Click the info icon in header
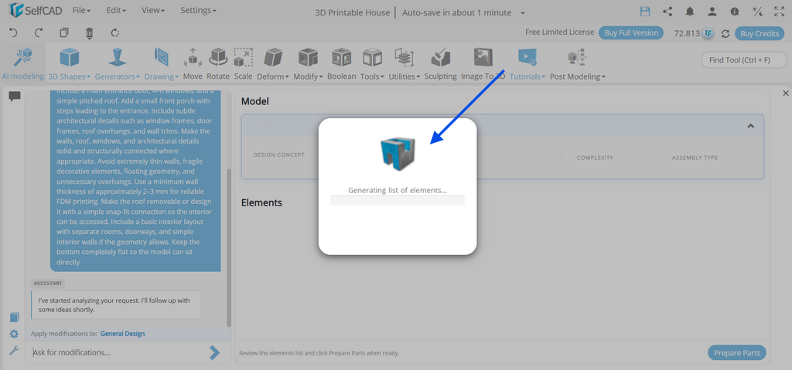This screenshot has height=370, width=792. [x=735, y=12]
